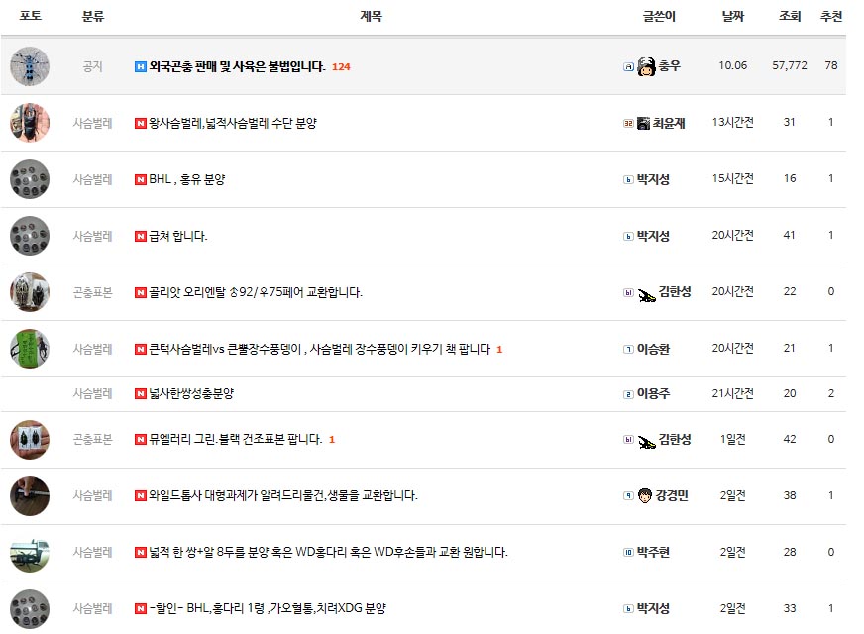The width and height of the screenshot is (864, 634).
Task: Open post 넓사한쌍성충분양
Action: click(x=191, y=393)
